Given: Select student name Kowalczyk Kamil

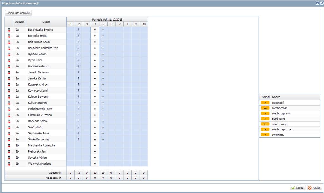Looking at the screenshot, I should 38,91.
